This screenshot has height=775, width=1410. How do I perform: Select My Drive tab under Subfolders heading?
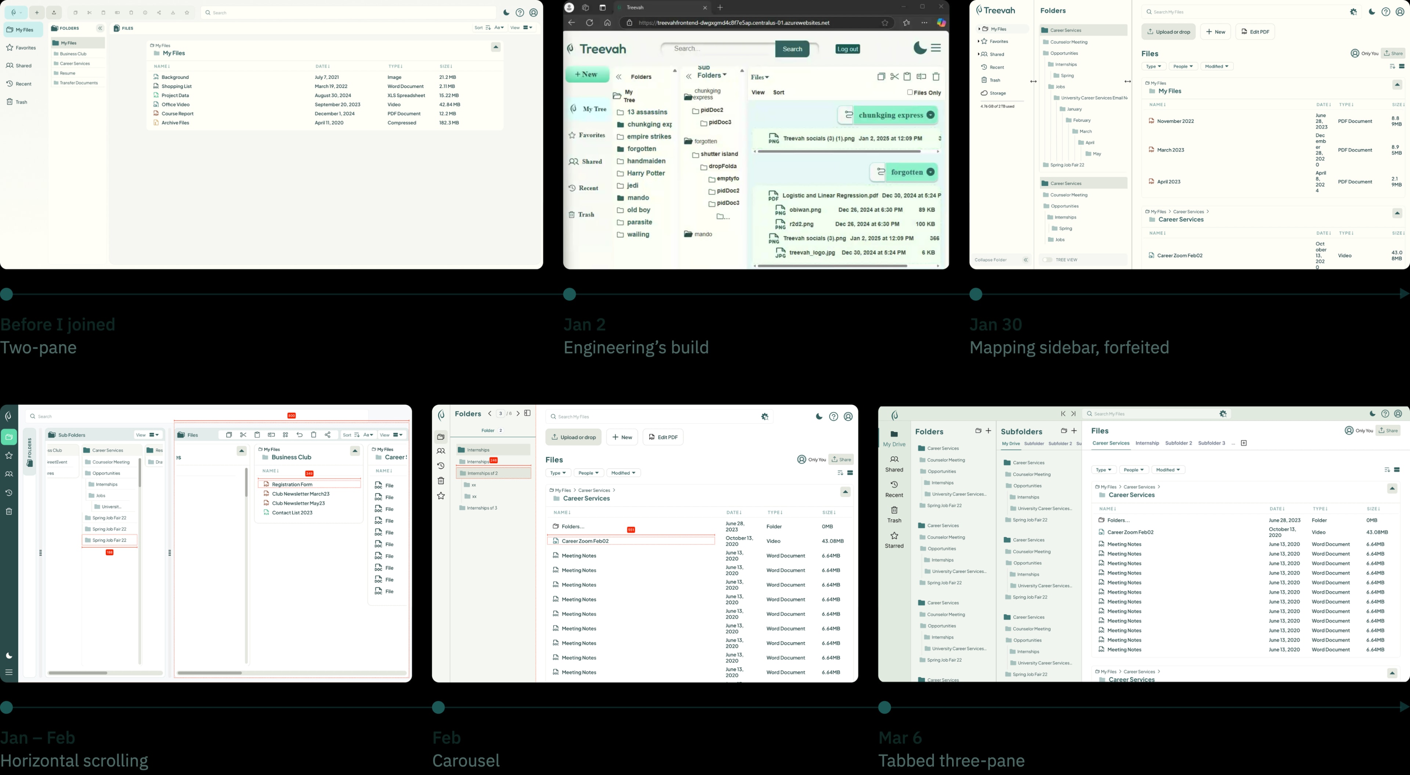click(1011, 444)
